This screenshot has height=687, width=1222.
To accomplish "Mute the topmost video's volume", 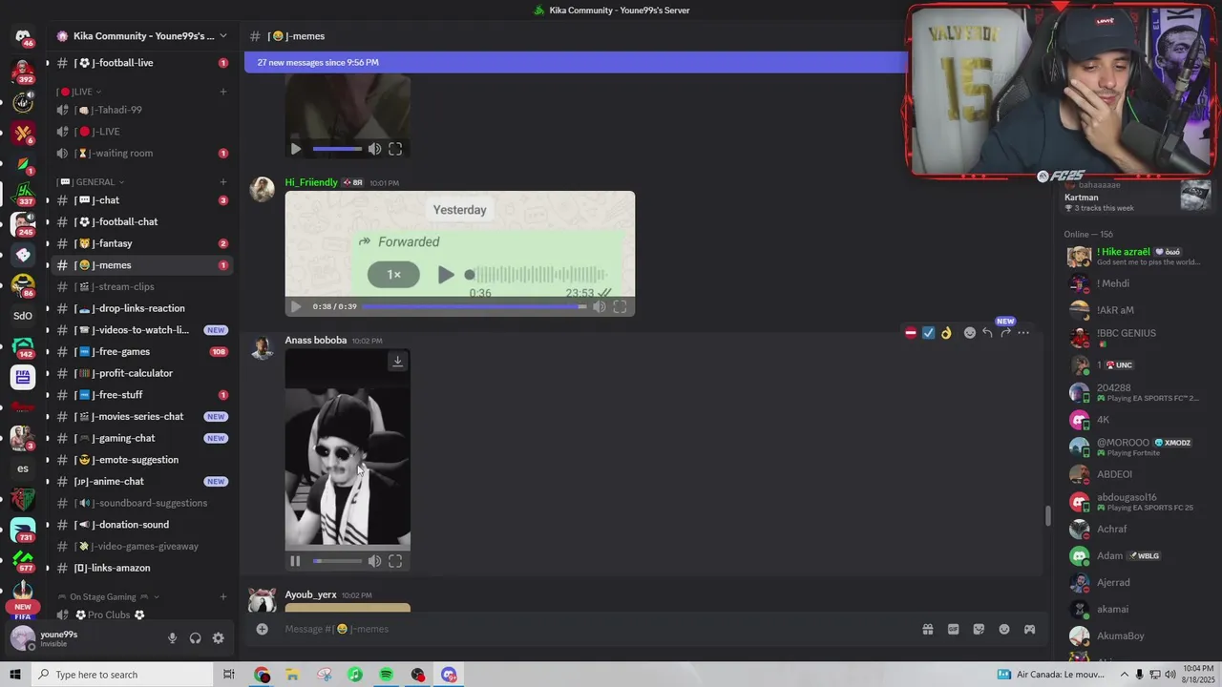I will [374, 149].
